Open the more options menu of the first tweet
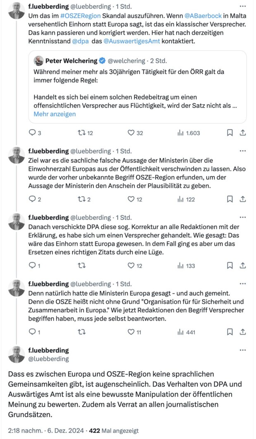 (243, 6)
